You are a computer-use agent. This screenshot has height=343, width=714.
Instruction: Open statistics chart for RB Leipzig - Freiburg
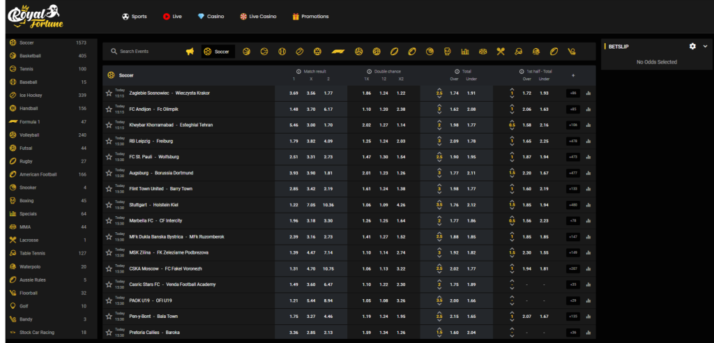588,141
